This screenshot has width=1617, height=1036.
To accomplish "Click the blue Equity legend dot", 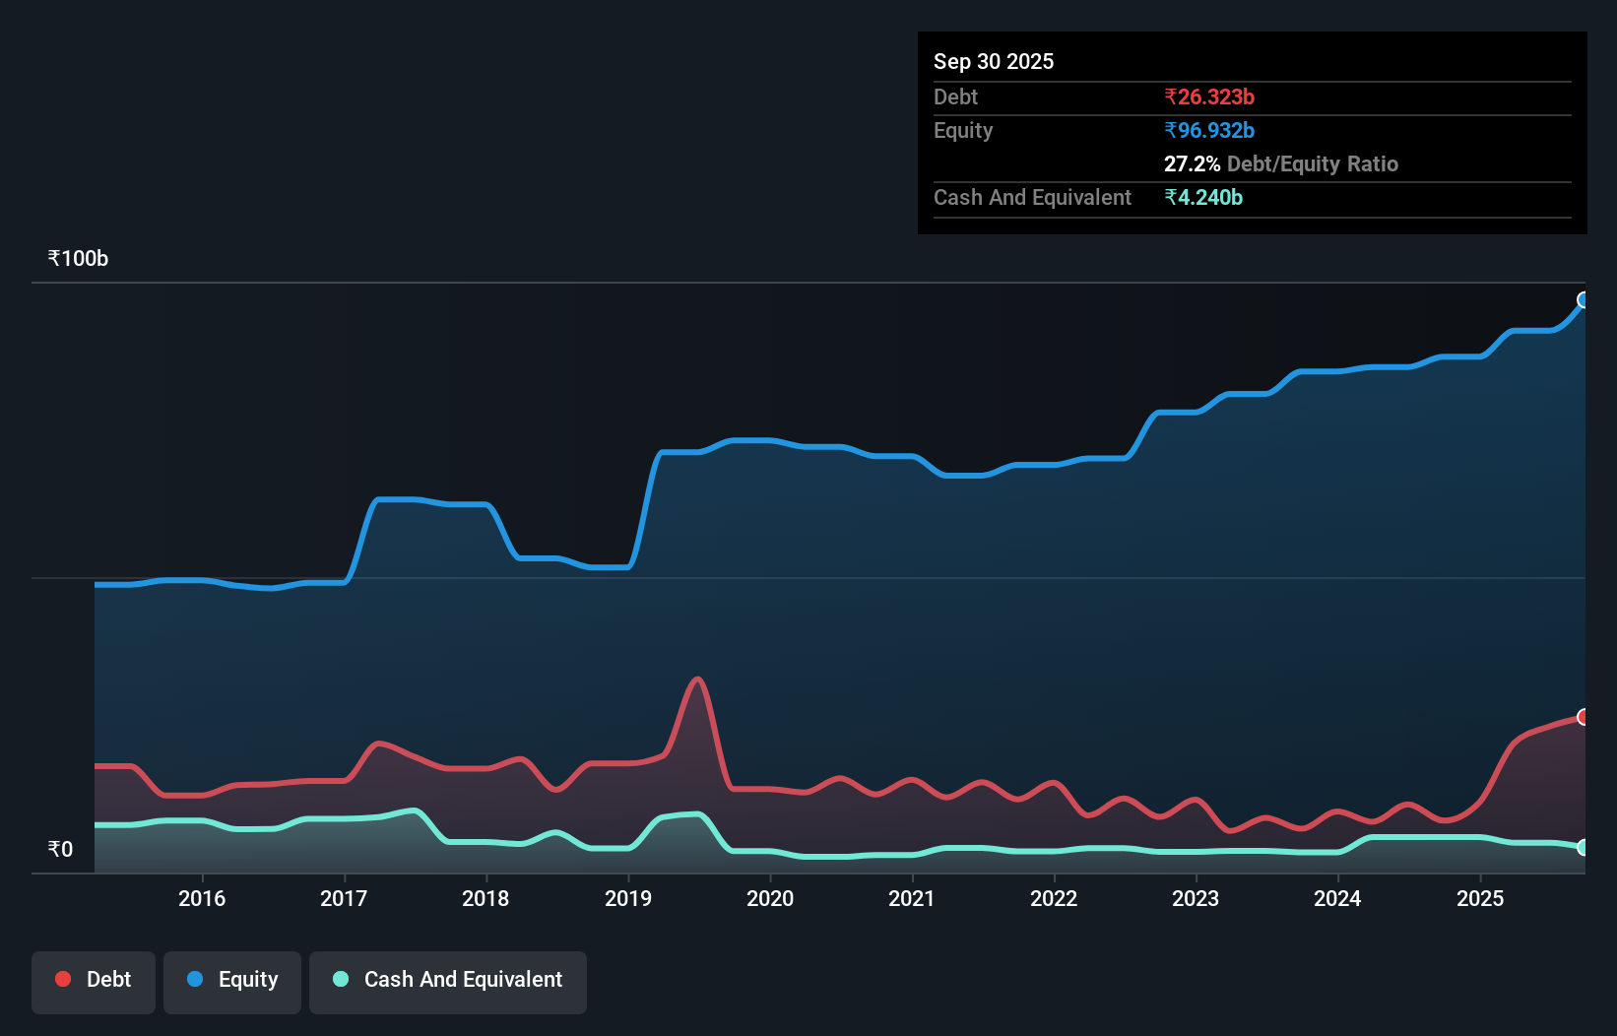I will [x=195, y=979].
